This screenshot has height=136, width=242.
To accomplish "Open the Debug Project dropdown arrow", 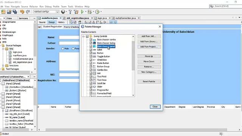I will point(93,12).
